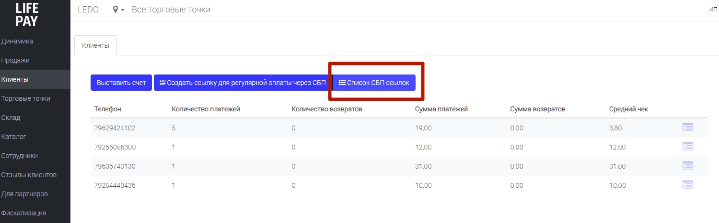Screen dimensions: 719x223
Task: Click the Выставить счет button
Action: 121,83
